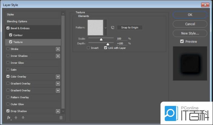Enable the Pattern Overlay checkbox
The image size is (213, 125).
(8, 97)
